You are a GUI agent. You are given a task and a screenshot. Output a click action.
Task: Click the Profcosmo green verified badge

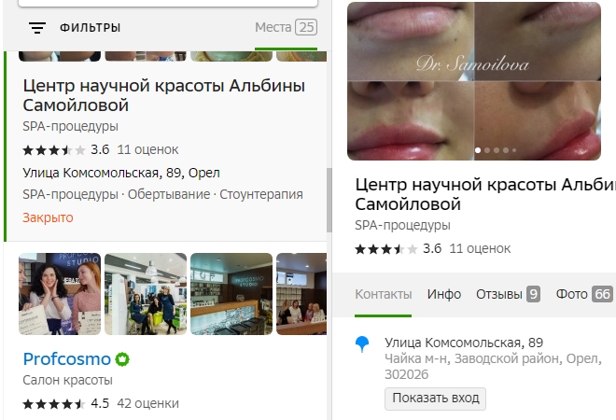(121, 359)
